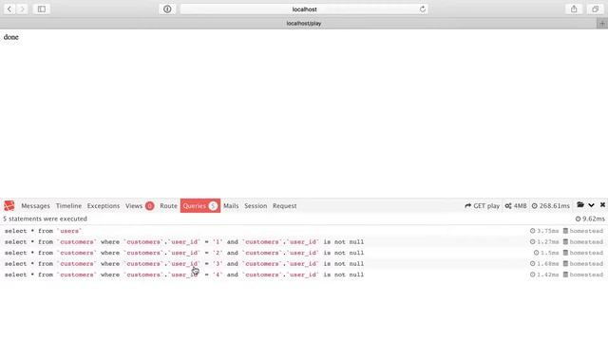Screen dimensions: 608x342
Task: Open the Timeline debugbar tab
Action: pyautogui.click(x=68, y=206)
